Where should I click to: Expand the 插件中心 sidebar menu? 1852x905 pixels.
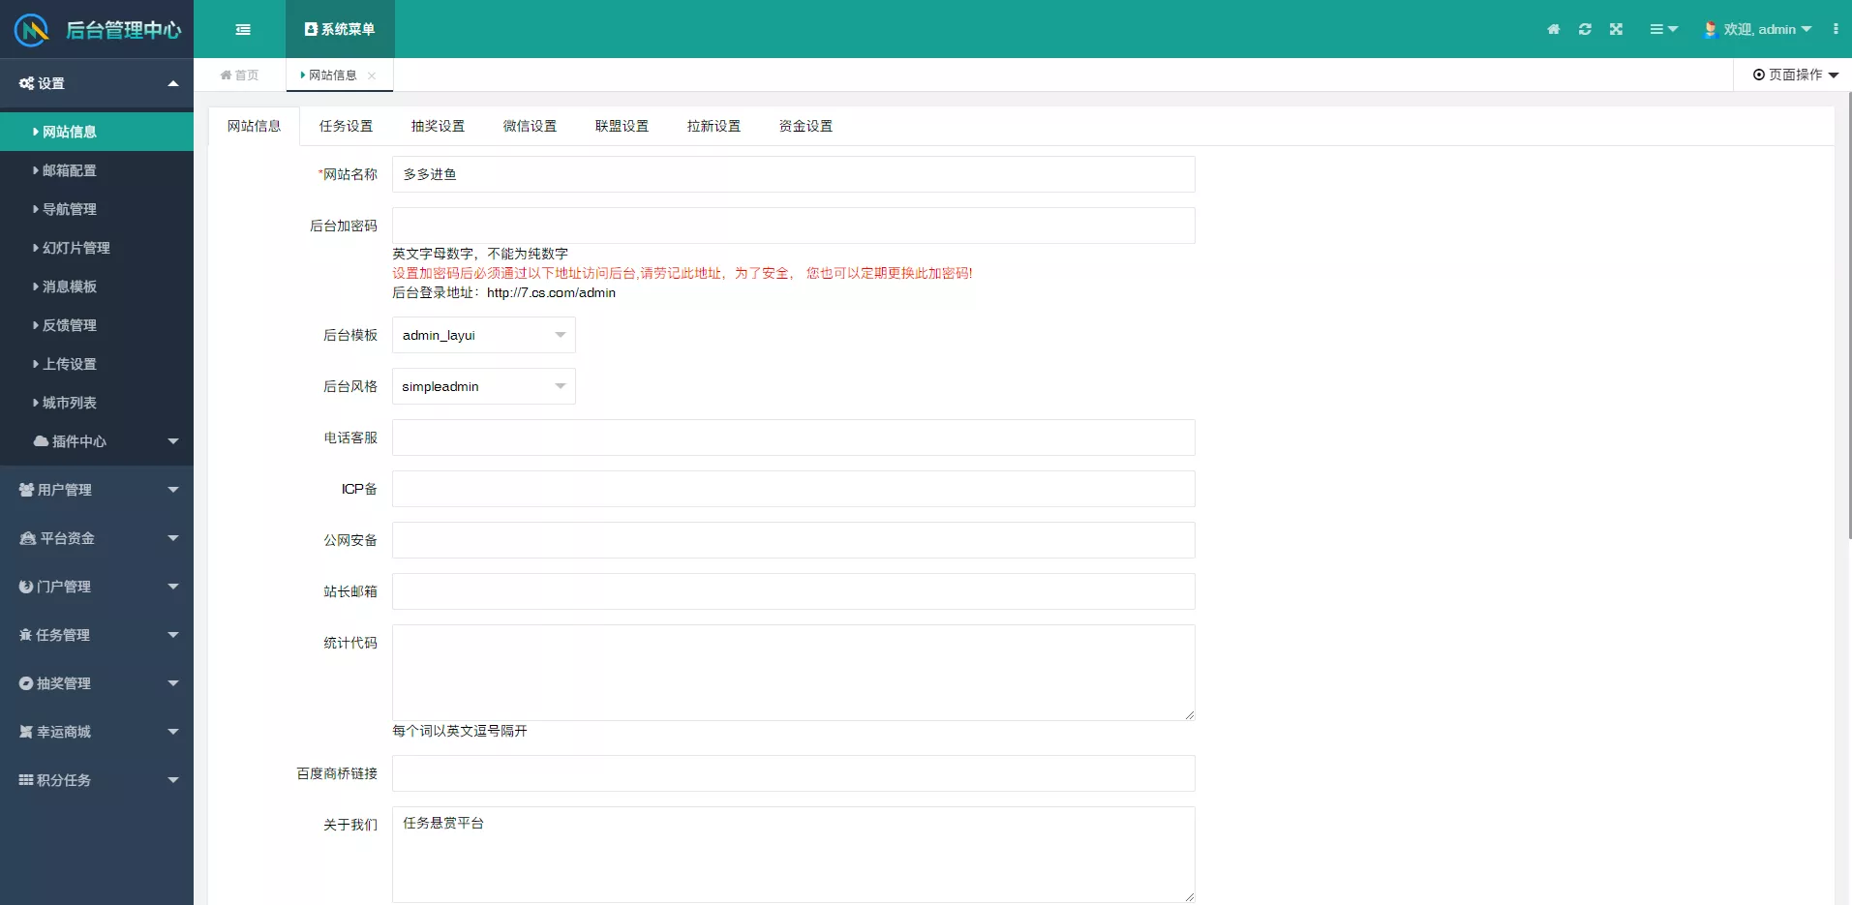pyautogui.click(x=97, y=441)
